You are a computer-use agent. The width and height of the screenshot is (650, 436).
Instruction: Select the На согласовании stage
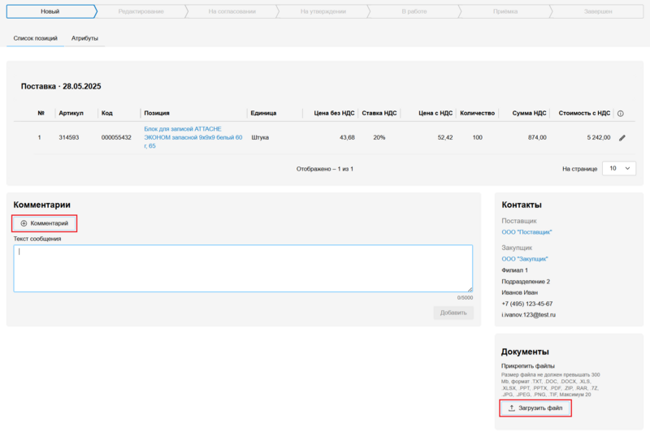coord(232,12)
